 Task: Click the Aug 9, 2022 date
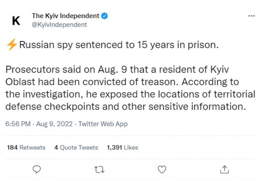click(x=54, y=124)
